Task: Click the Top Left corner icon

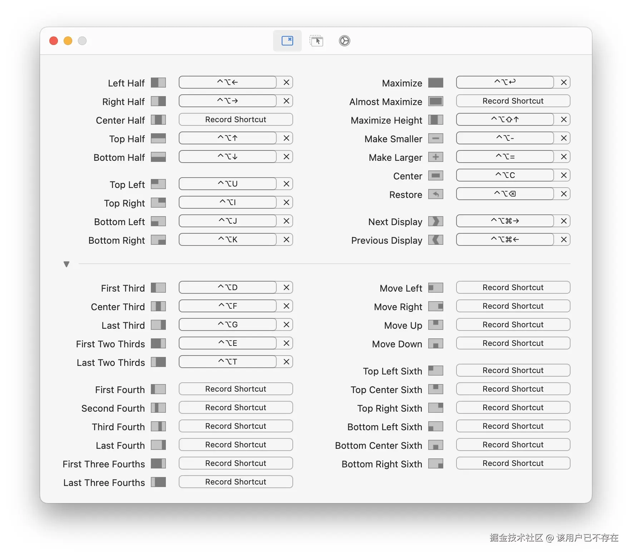Action: coord(158,184)
